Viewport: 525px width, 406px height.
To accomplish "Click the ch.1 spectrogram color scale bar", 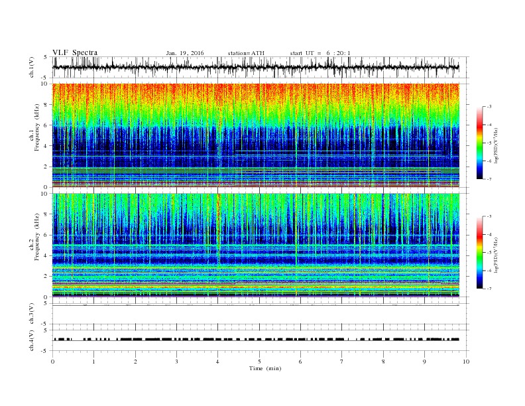I will click(480, 143).
